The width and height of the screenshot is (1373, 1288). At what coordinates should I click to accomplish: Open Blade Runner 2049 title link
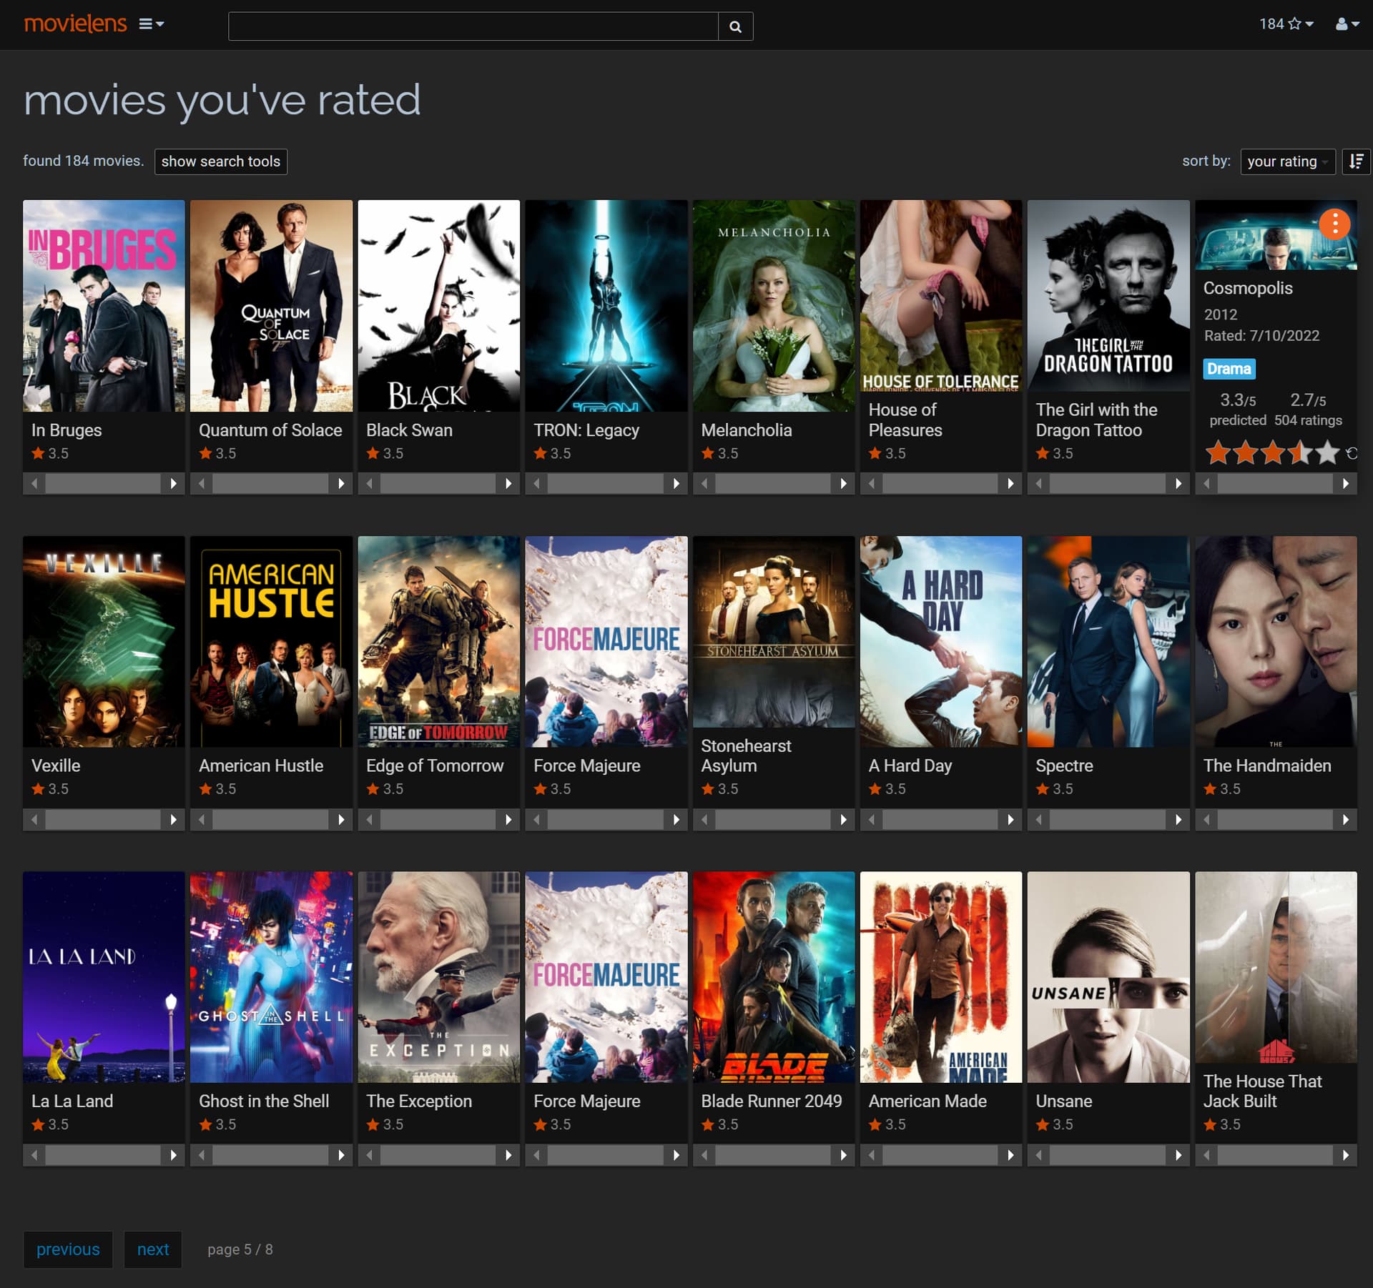(772, 1101)
